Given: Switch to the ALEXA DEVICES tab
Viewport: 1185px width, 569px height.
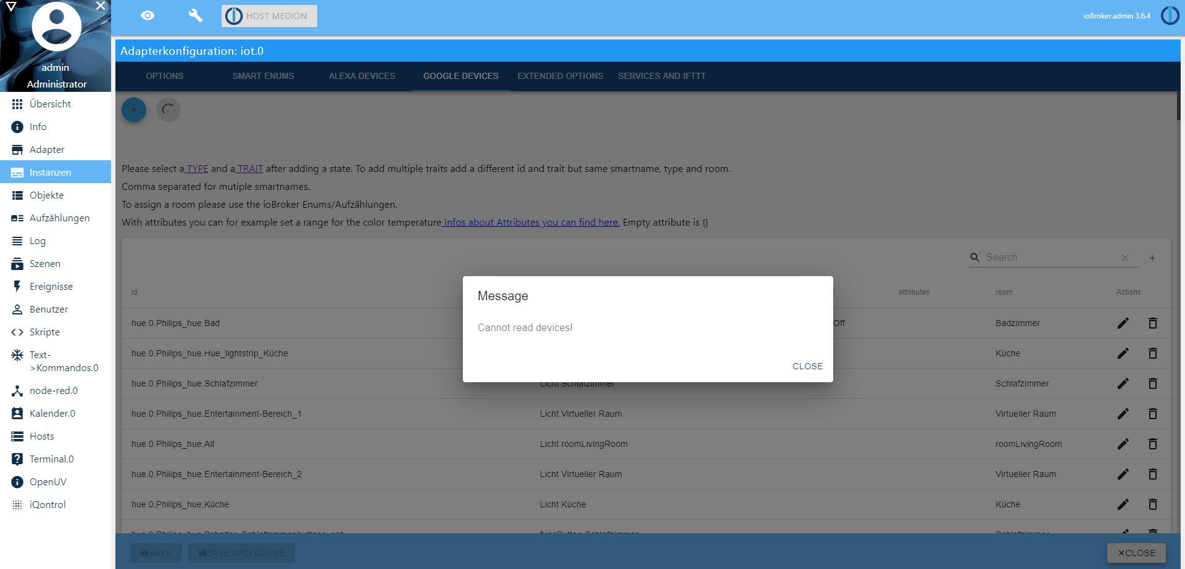Looking at the screenshot, I should click(x=362, y=76).
